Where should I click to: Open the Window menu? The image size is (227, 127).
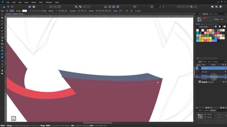(49, 2)
